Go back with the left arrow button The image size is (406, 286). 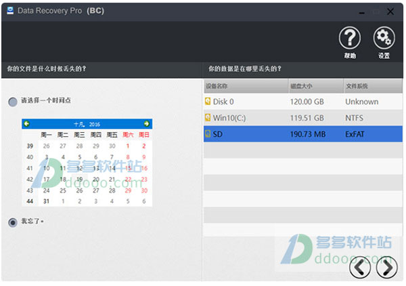(x=360, y=267)
